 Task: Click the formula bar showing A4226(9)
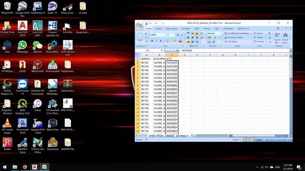click(x=234, y=50)
